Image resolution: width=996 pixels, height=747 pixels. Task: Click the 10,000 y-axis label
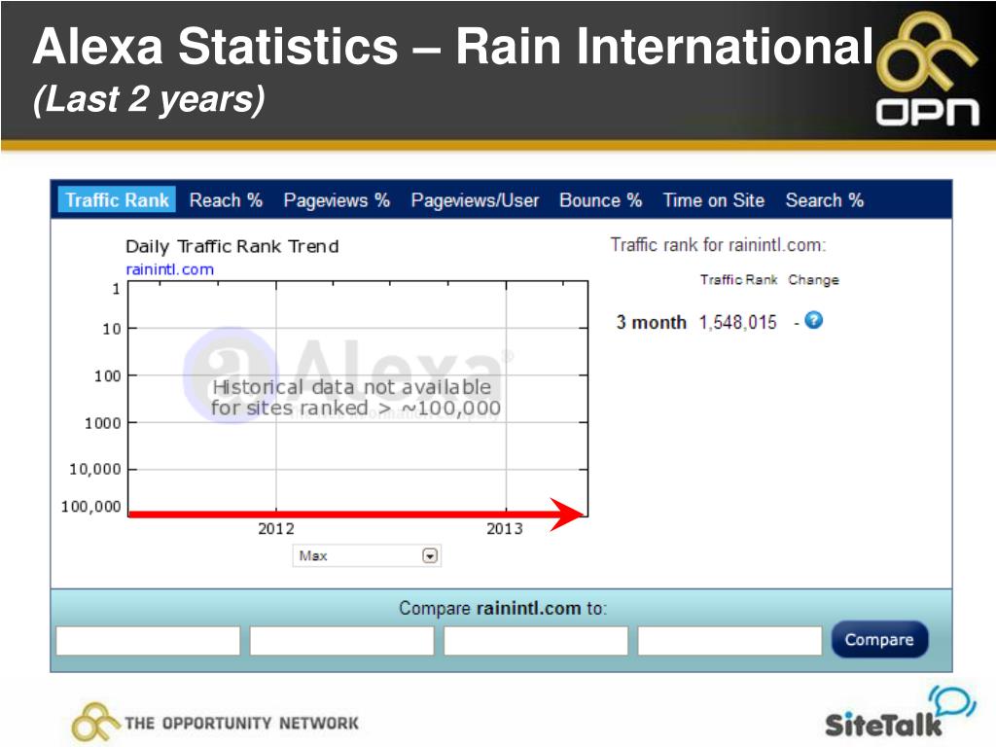click(95, 470)
